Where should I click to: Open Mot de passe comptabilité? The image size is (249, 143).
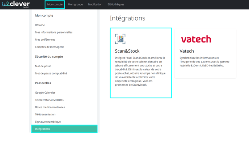[51, 73]
